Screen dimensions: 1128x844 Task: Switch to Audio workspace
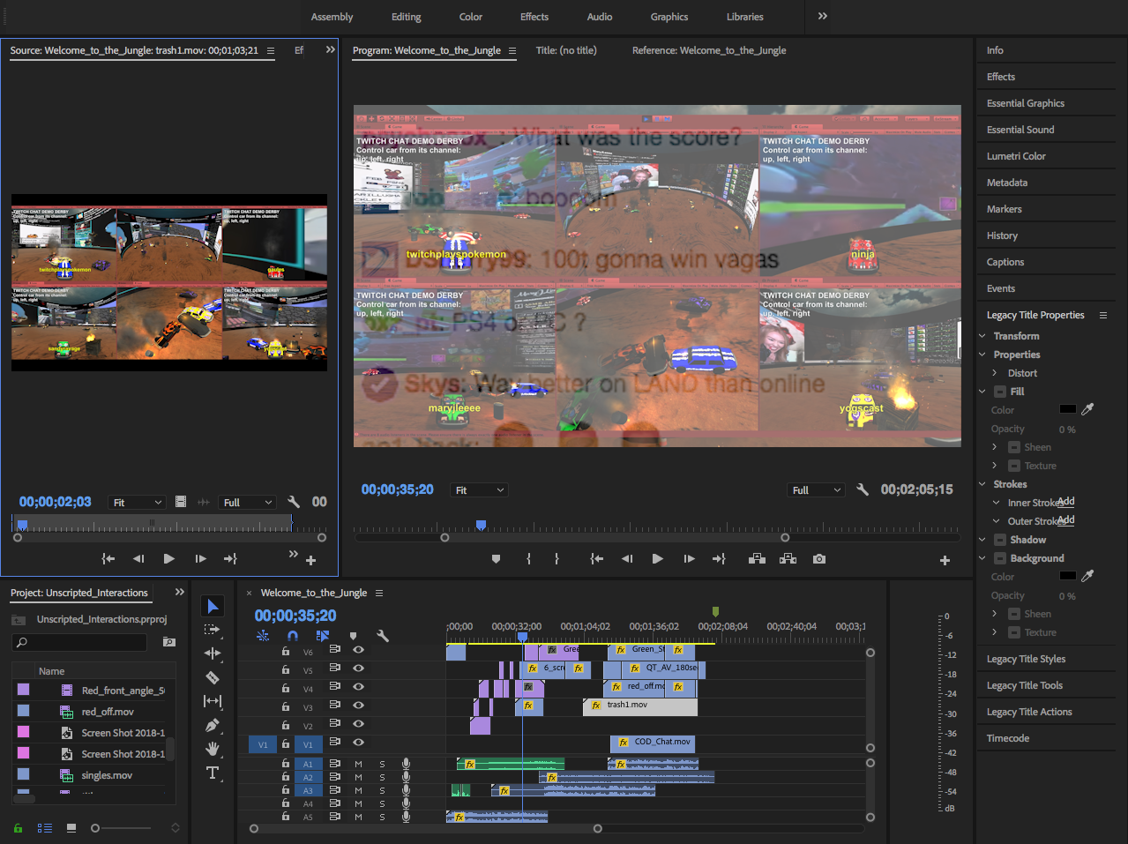click(x=600, y=17)
